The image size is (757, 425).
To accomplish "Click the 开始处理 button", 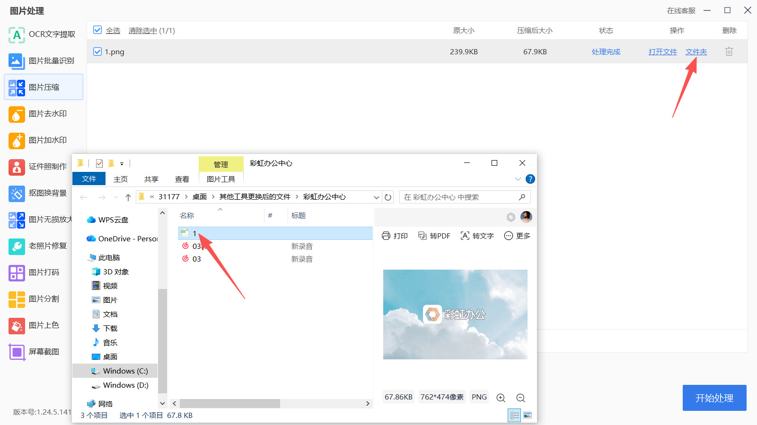I will tap(714, 398).
